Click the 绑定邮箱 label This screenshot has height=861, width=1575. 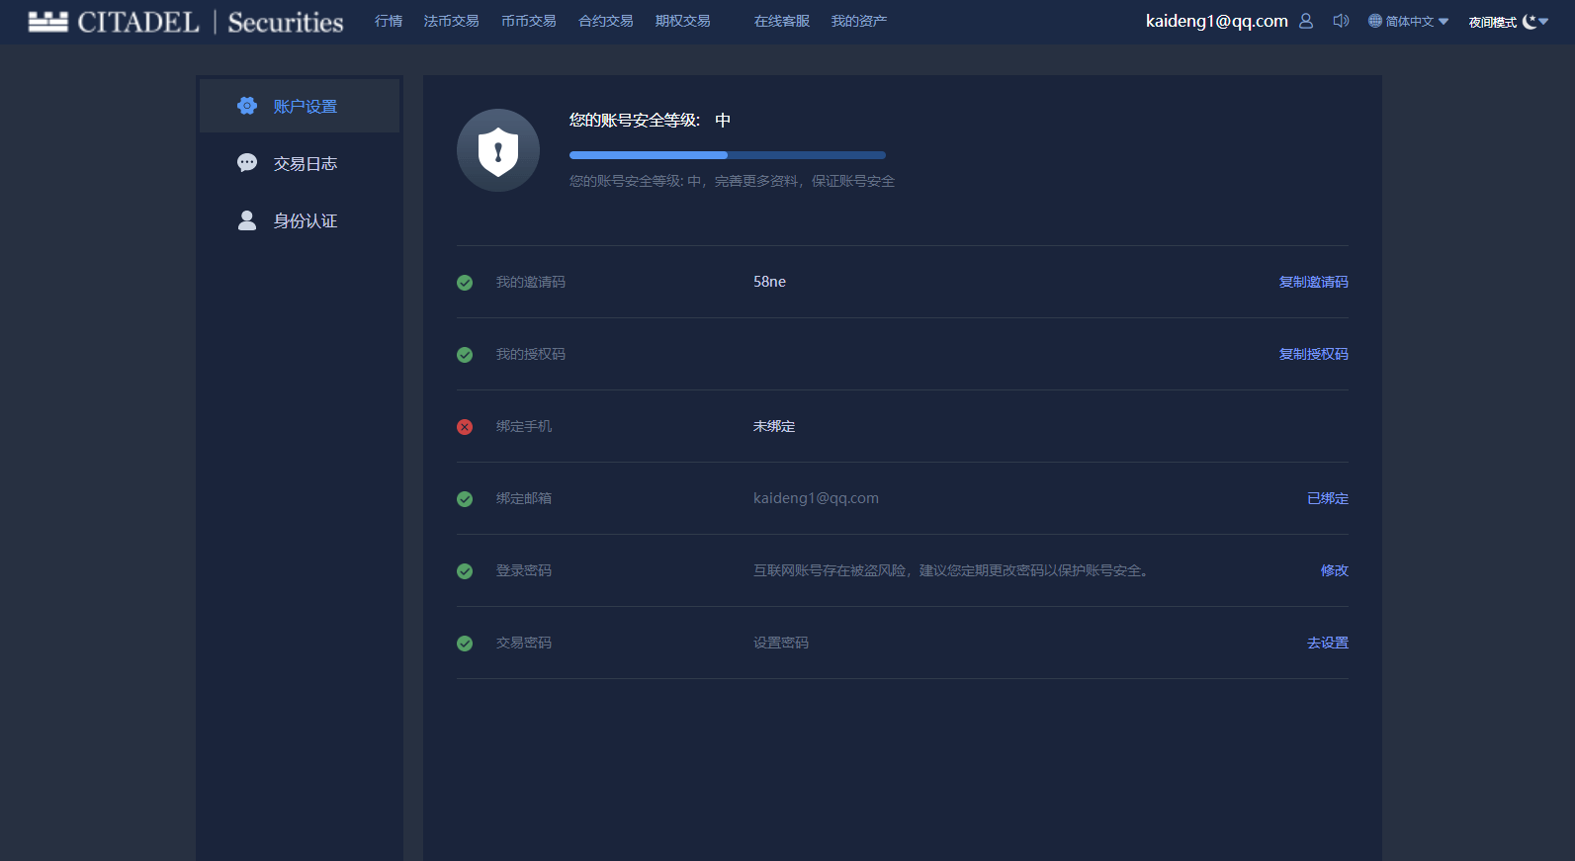click(524, 498)
